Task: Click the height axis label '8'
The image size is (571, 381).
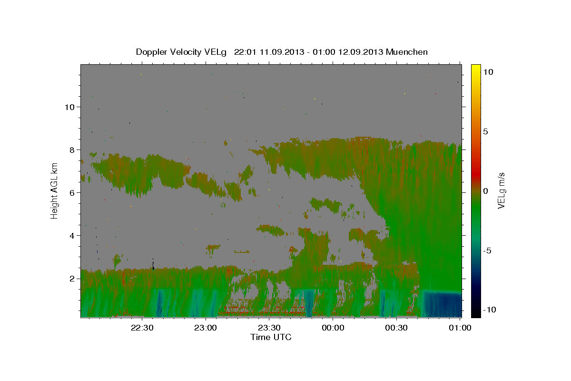Action: (x=73, y=150)
